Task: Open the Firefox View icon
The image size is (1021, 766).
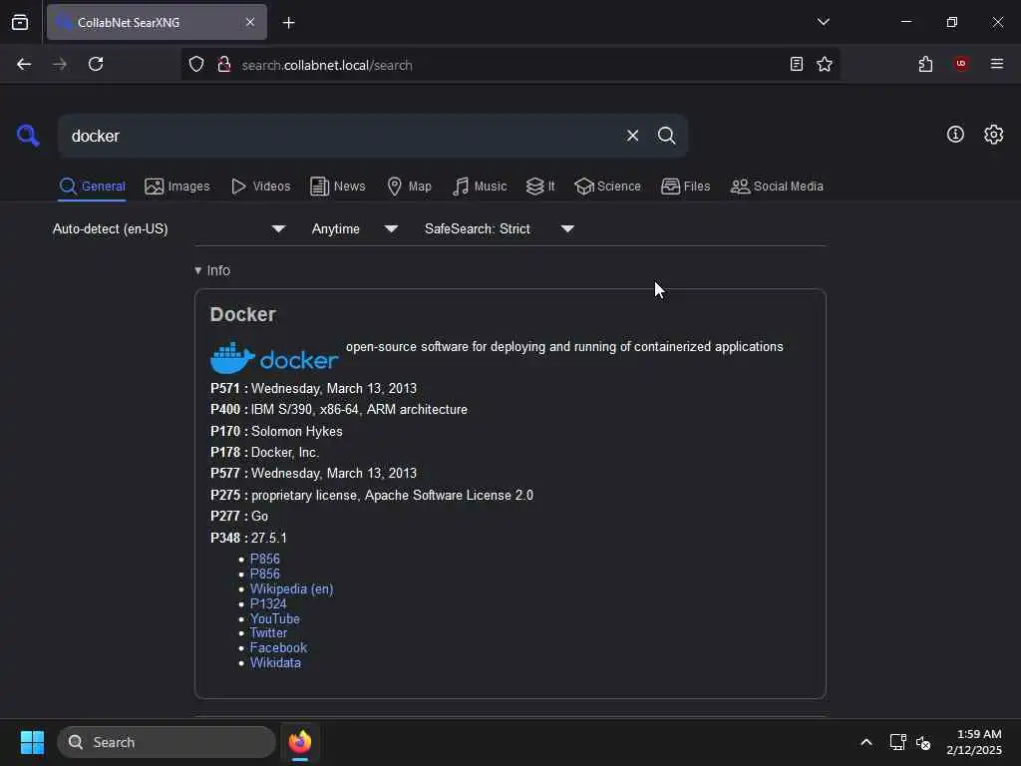Action: [x=20, y=22]
